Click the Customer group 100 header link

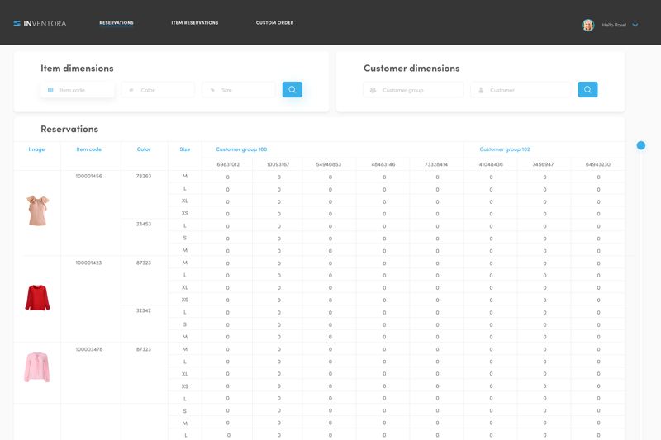tap(241, 149)
